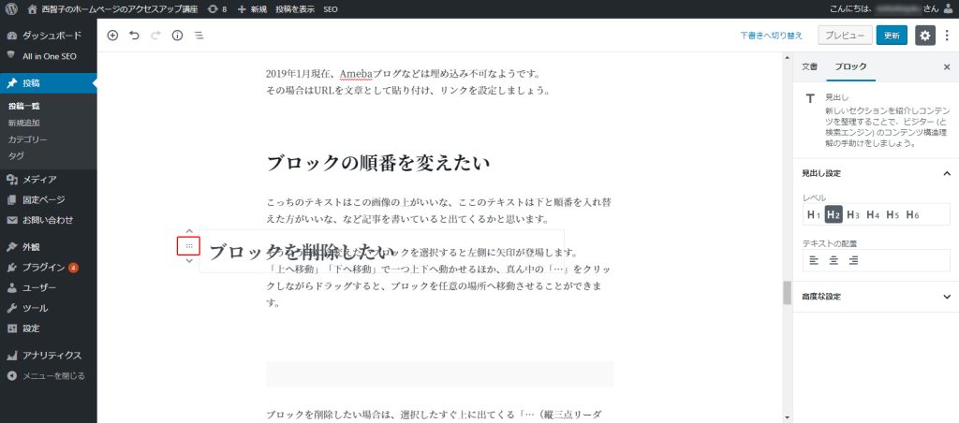
Task: Click the paragraph mentioning Amebaブログ
Action: [x=410, y=82]
